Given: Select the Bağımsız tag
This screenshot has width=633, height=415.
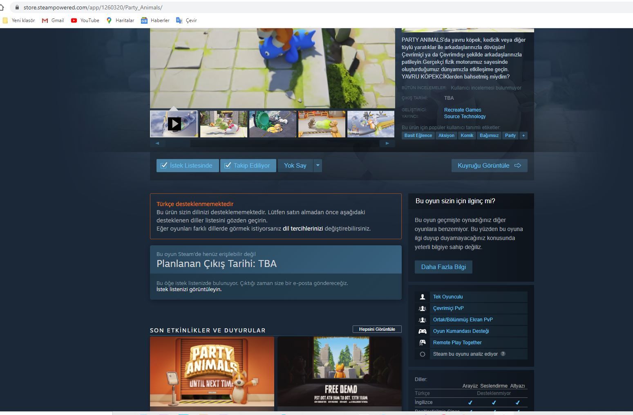Looking at the screenshot, I should pos(489,135).
